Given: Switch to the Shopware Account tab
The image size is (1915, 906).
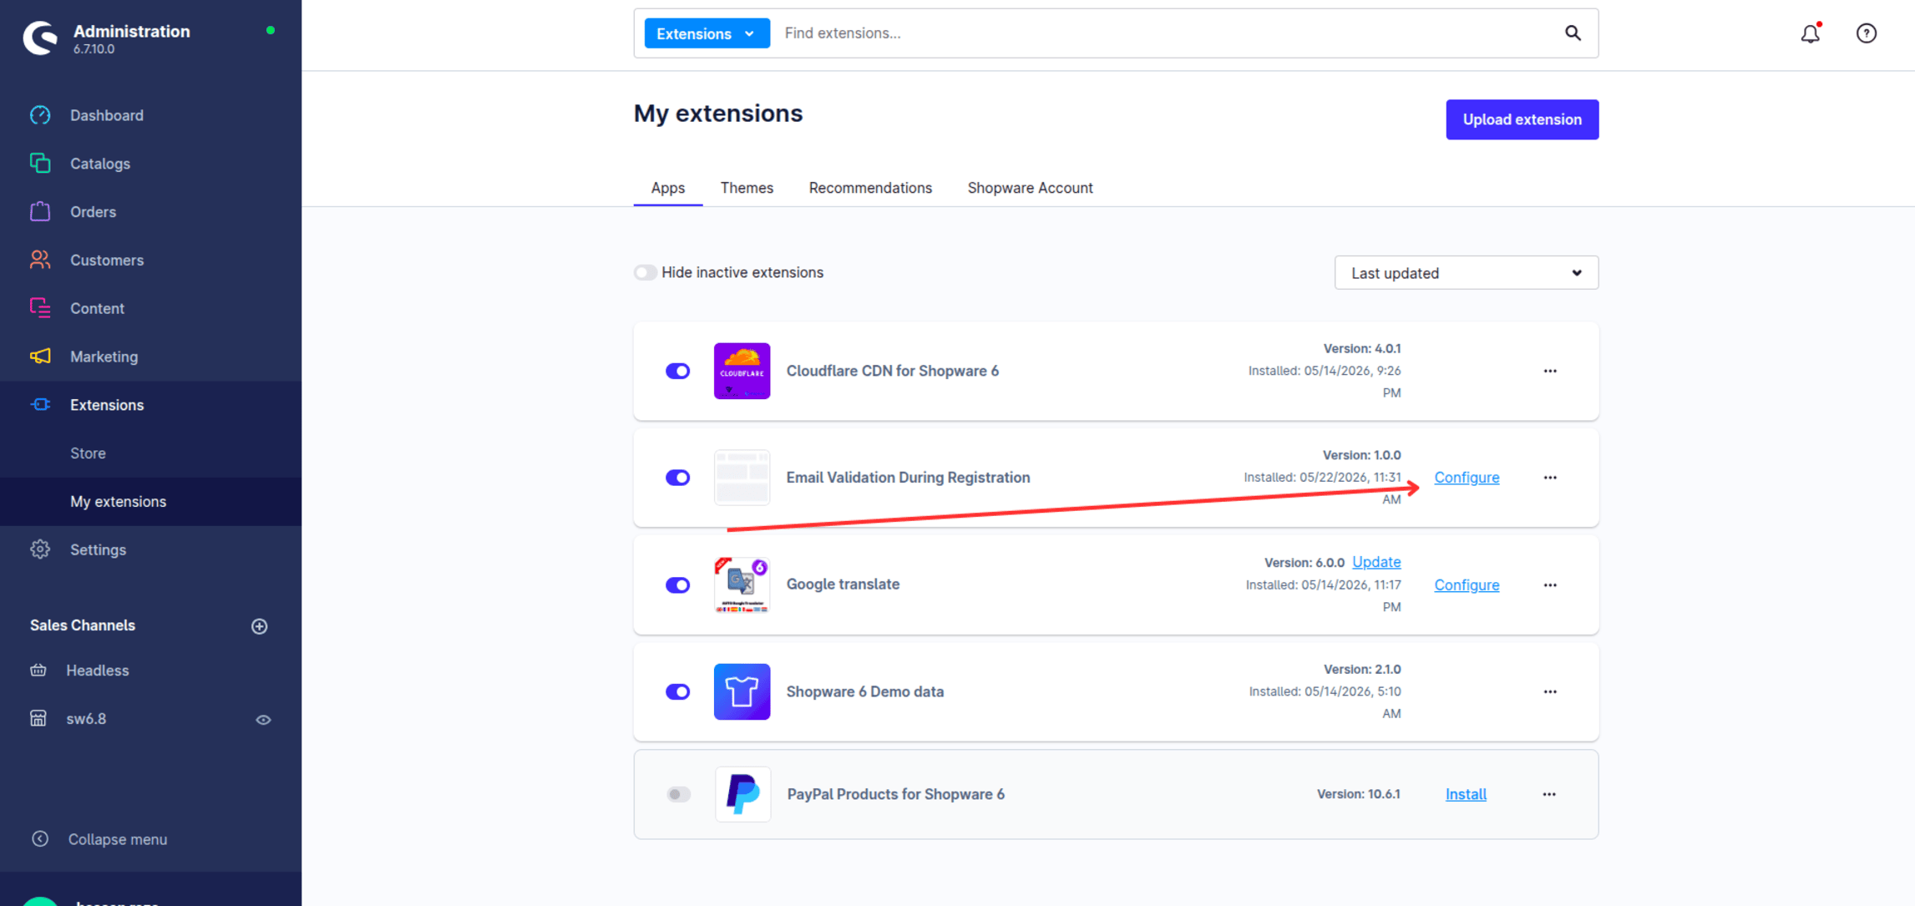Looking at the screenshot, I should pyautogui.click(x=1030, y=188).
